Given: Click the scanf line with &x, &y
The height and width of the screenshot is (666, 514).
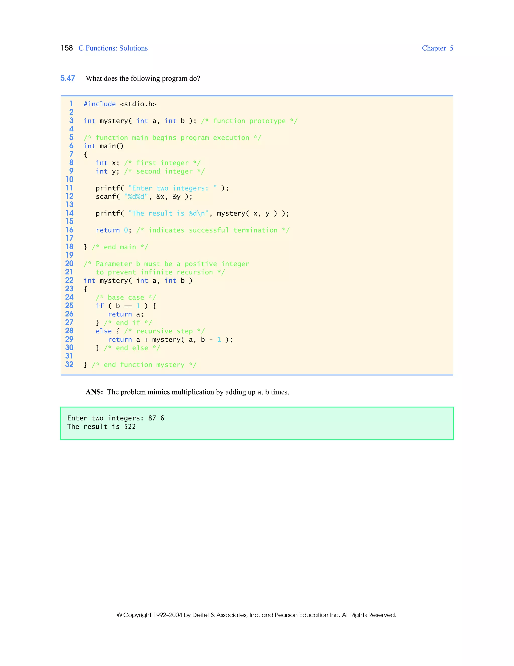Looking at the screenshot, I should [144, 197].
